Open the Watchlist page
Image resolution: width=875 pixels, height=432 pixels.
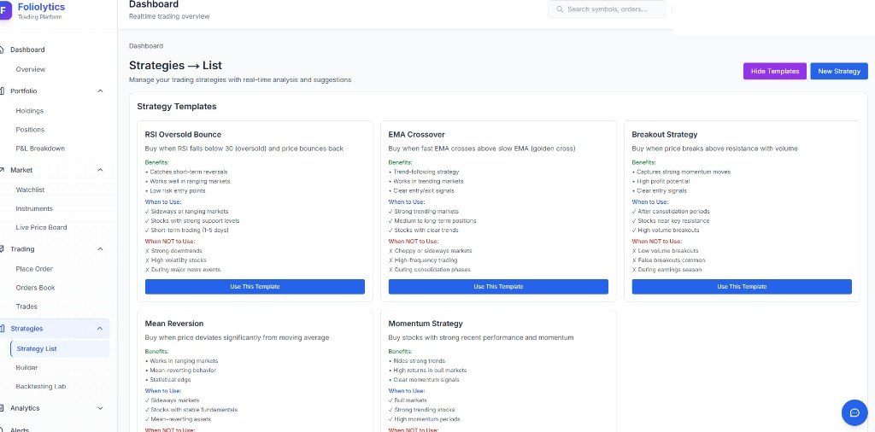(x=30, y=190)
